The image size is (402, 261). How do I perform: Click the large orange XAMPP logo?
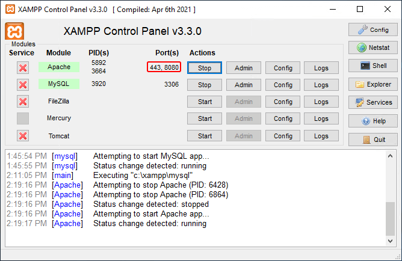[14, 31]
